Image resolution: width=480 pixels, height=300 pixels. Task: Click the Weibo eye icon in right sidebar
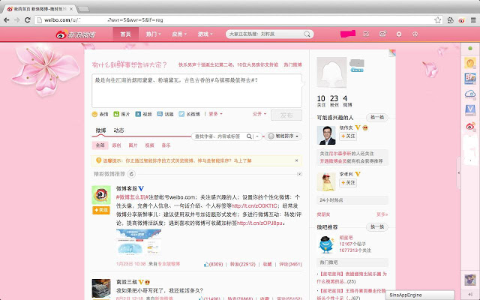click(470, 126)
